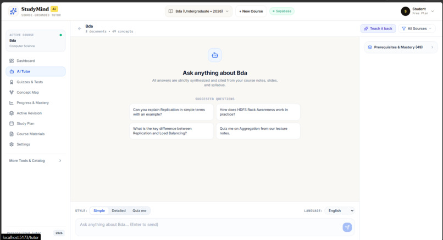Open Course Materials page
Viewport: 443px width, 240px height.
click(36, 134)
